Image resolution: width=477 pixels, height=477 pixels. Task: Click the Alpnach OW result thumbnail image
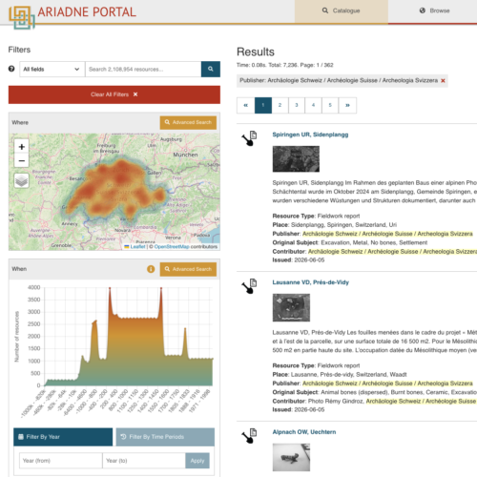pos(291,457)
